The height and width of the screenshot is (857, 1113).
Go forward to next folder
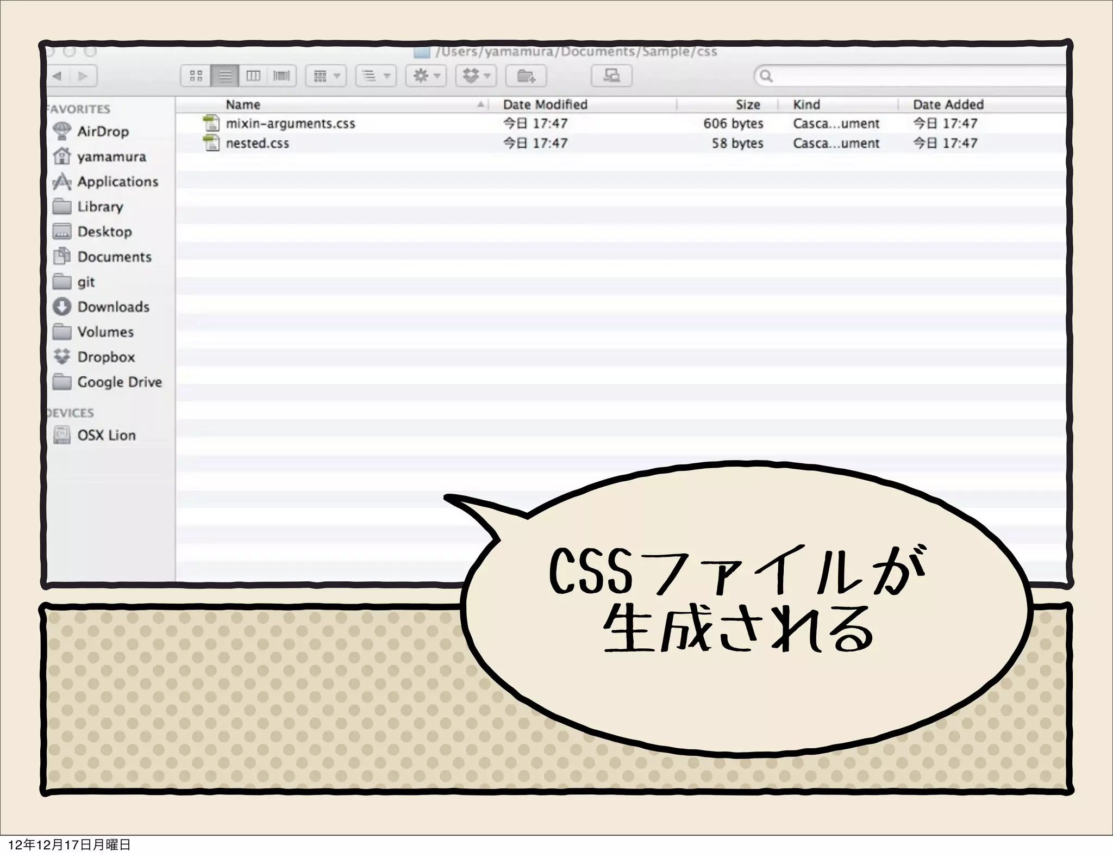click(84, 76)
